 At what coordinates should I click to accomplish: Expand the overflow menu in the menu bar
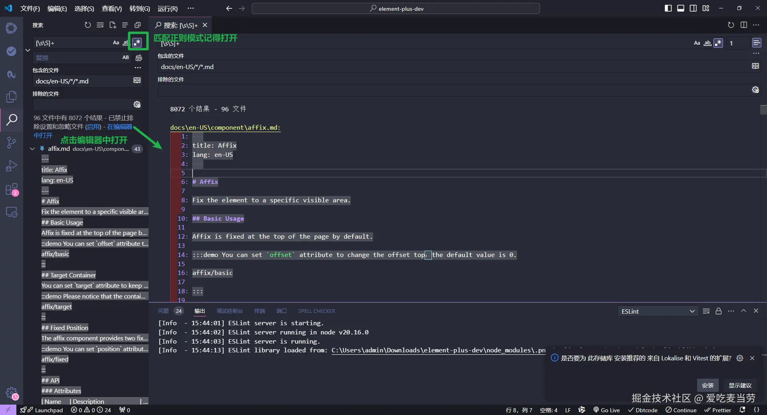191,8
